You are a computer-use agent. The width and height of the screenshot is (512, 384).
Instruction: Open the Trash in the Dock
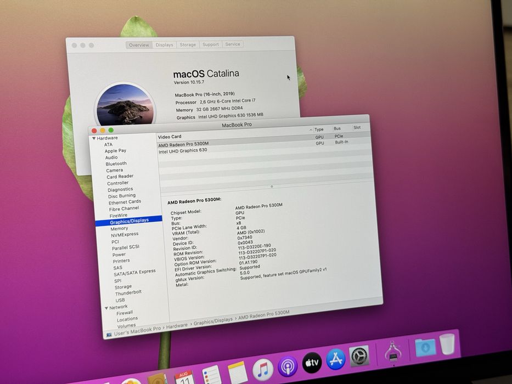tap(447, 344)
